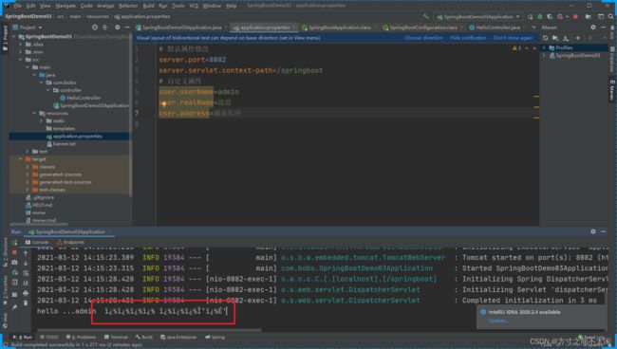Show hidden editor tabs dropdown arrow
617x349 pixels.
533,28
